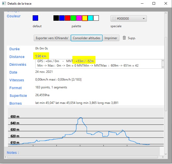Viewport: 172px width, 164px height.
Task: Click the trash icon next to Supp.
Action: (124, 38)
